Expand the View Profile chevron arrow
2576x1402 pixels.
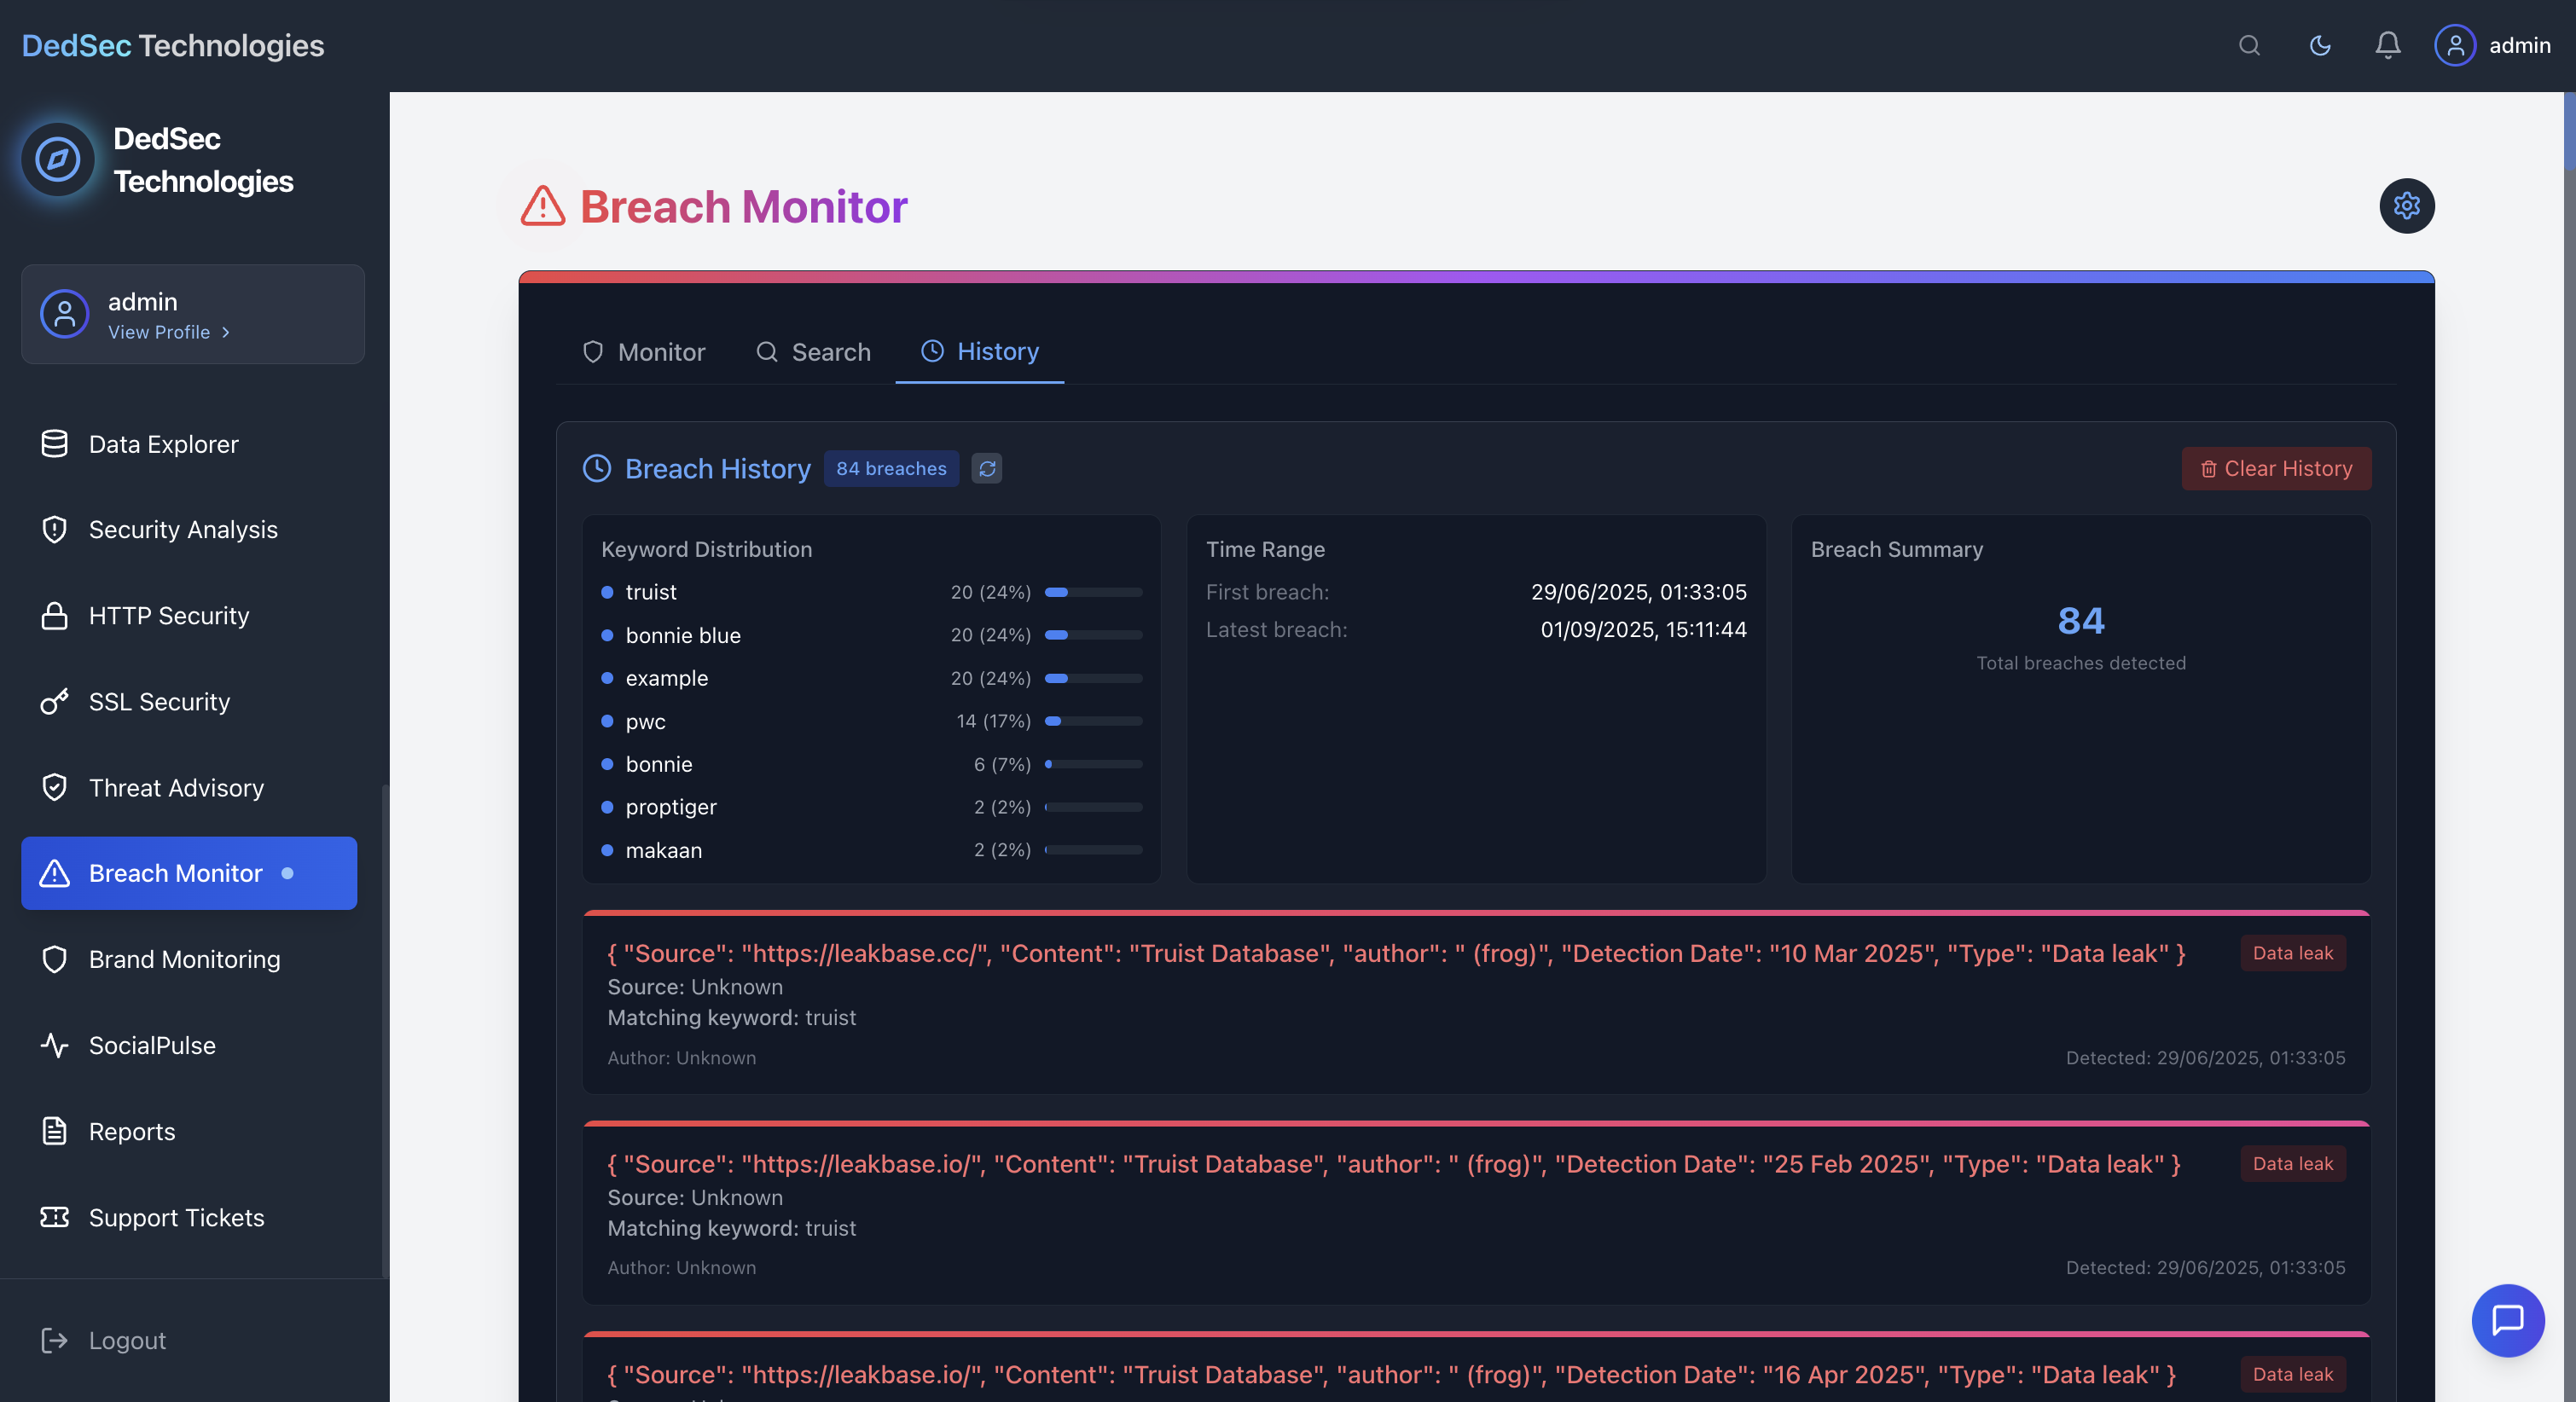point(226,332)
